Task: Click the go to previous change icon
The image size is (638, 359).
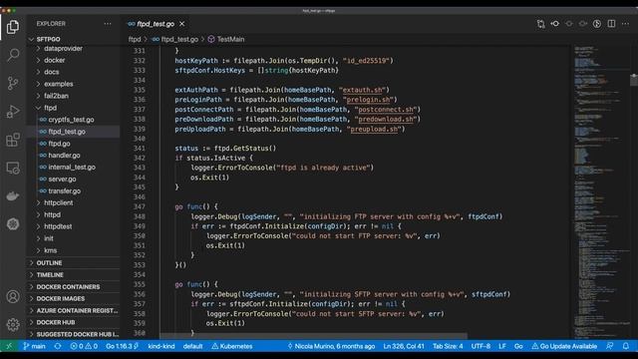Action: coord(555,24)
